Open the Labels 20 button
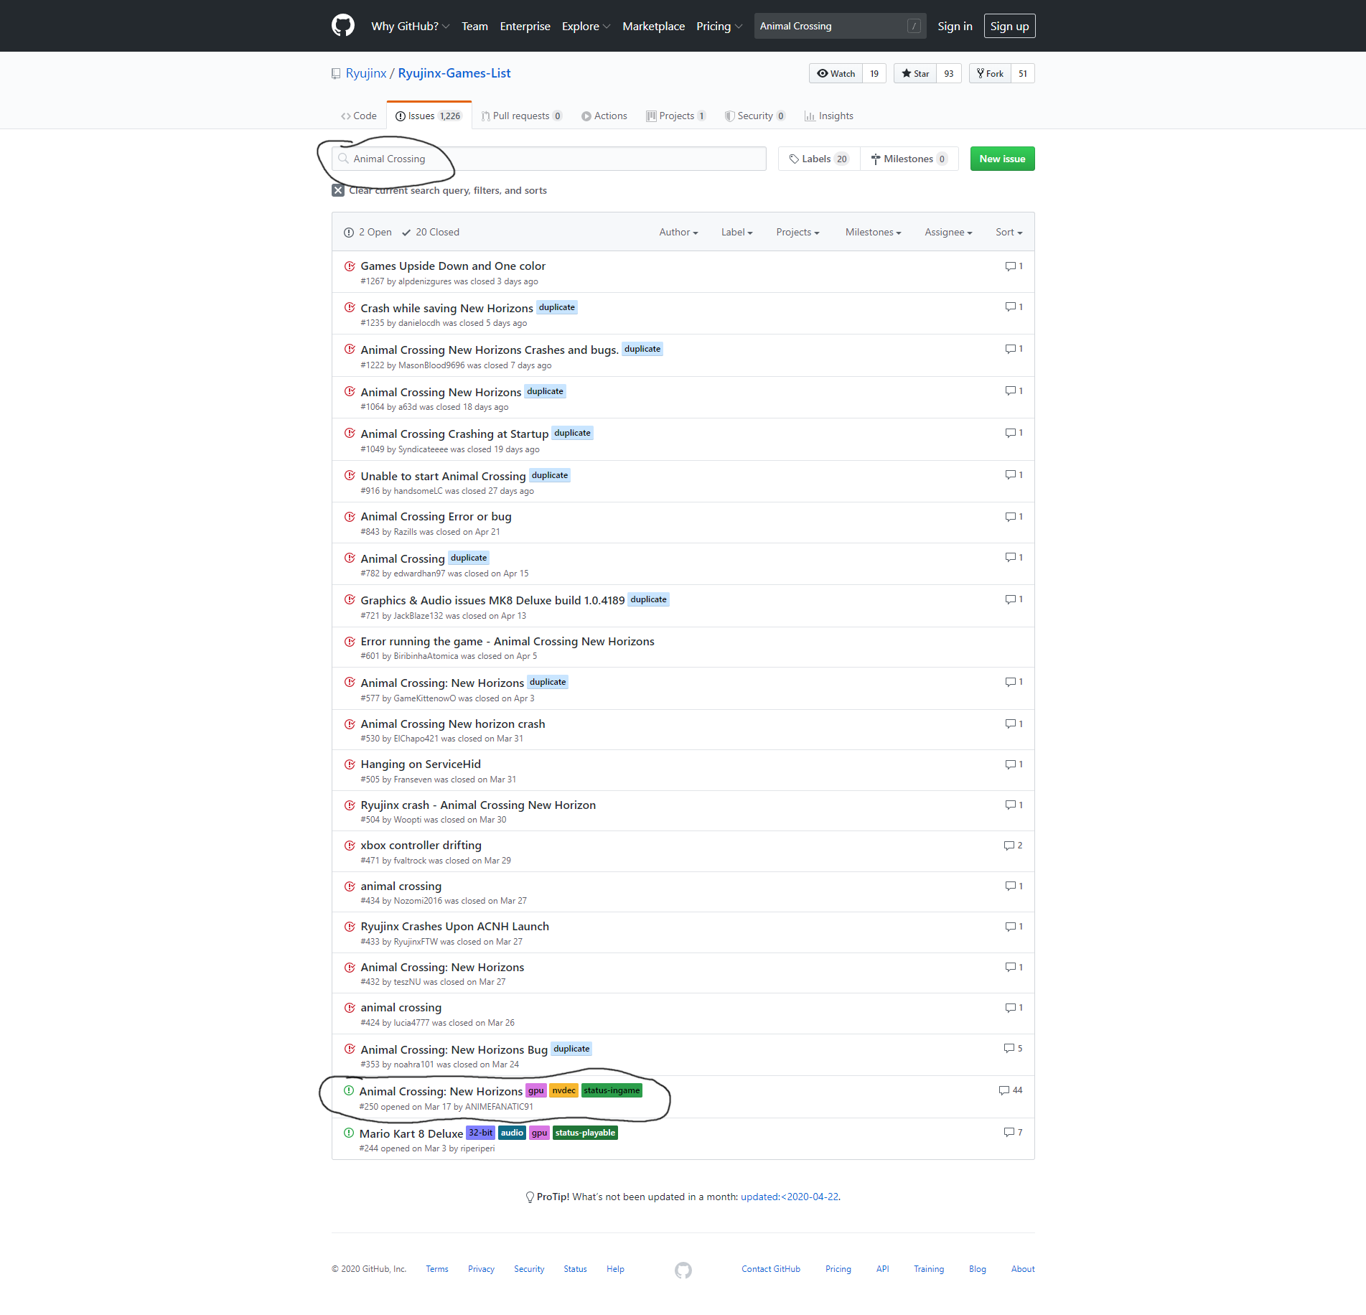The width and height of the screenshot is (1366, 1315). tap(819, 159)
